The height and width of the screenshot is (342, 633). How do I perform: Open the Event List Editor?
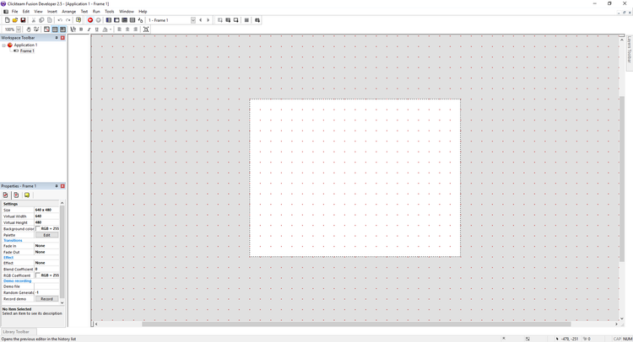133,20
